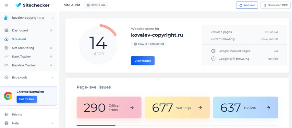Image resolution: width=292 pixels, height=128 pixels.
Task: Click the lock icon beside Dashboard
Action: coord(51,30)
